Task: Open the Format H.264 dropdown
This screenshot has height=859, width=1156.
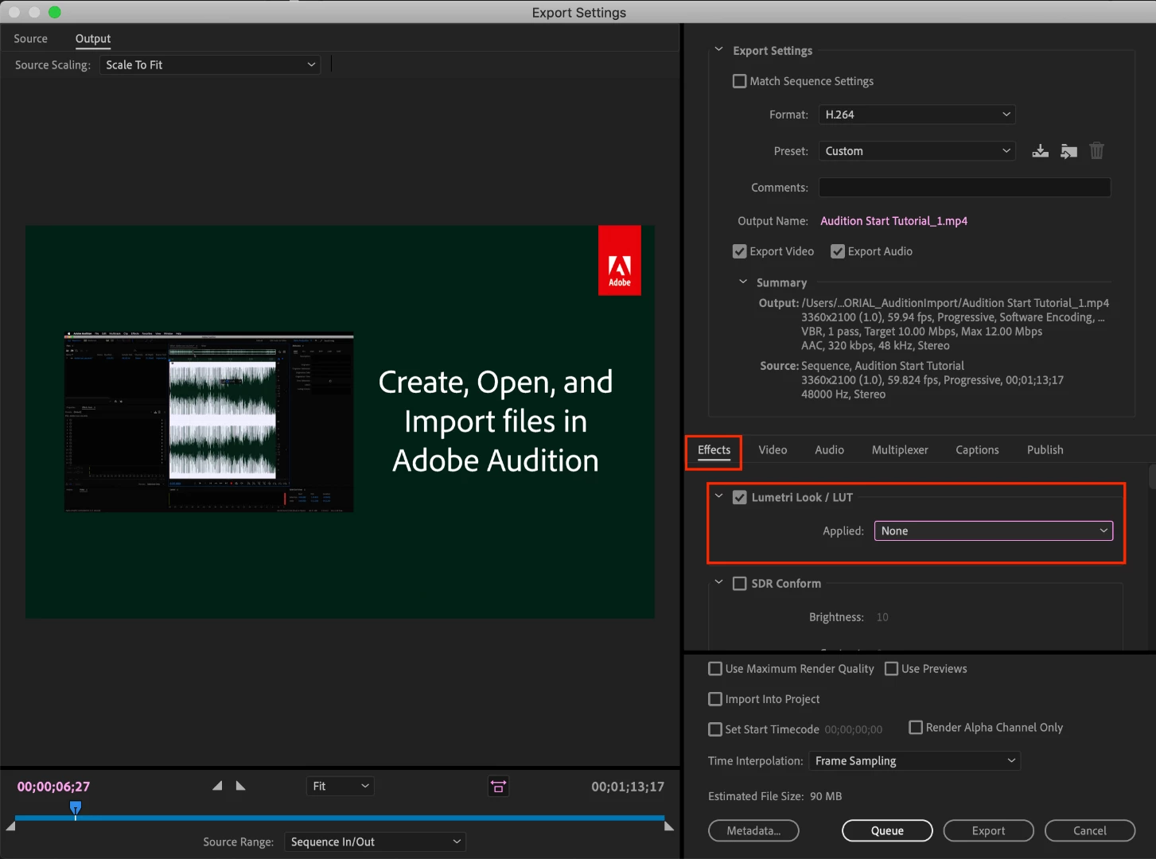Action: (x=917, y=115)
